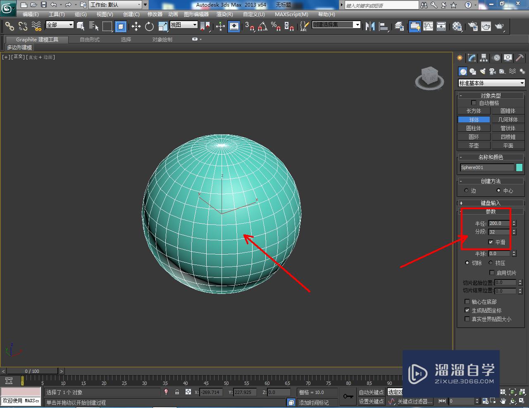529x408 pixels.
Task: Open the 视图 reference coordinate dropdown
Action: (183, 25)
